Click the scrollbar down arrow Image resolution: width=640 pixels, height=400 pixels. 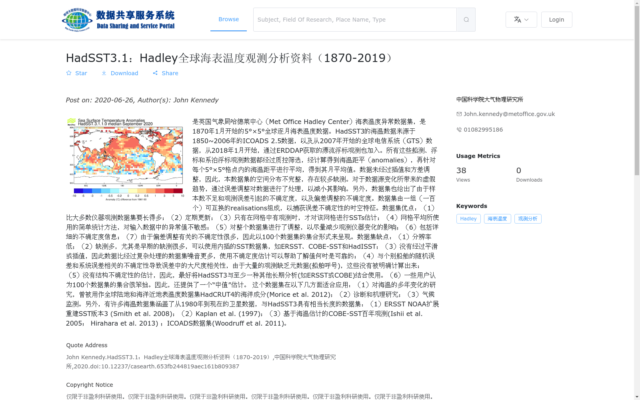click(637, 397)
